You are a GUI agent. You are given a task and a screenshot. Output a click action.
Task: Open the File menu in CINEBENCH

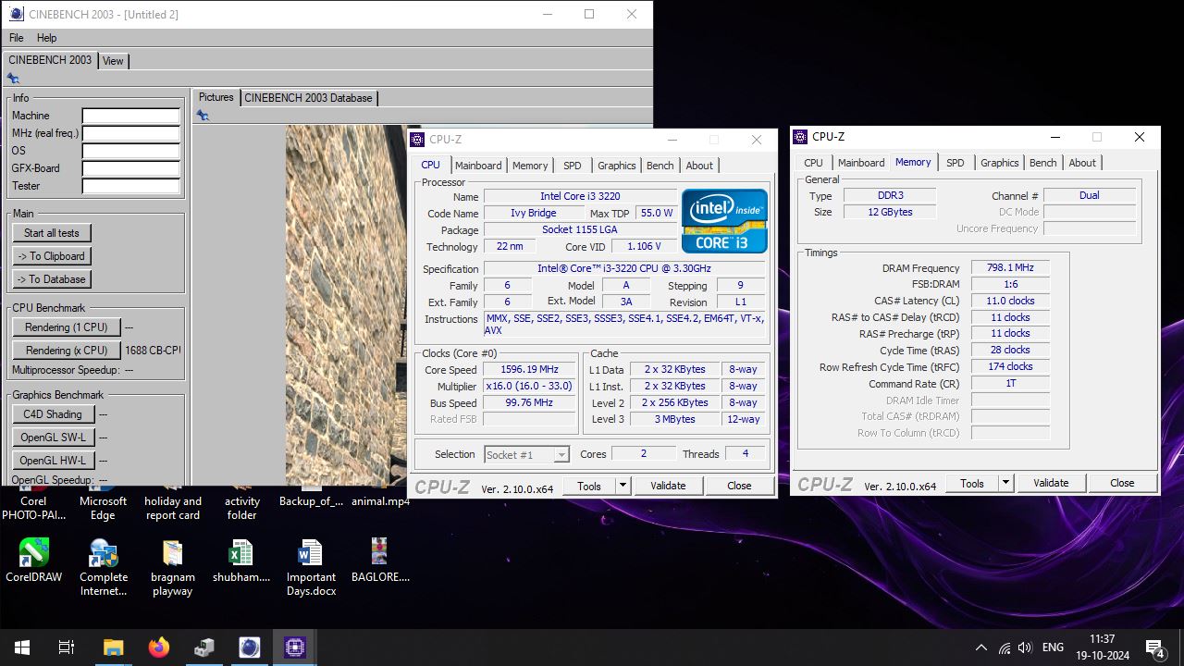tap(17, 38)
